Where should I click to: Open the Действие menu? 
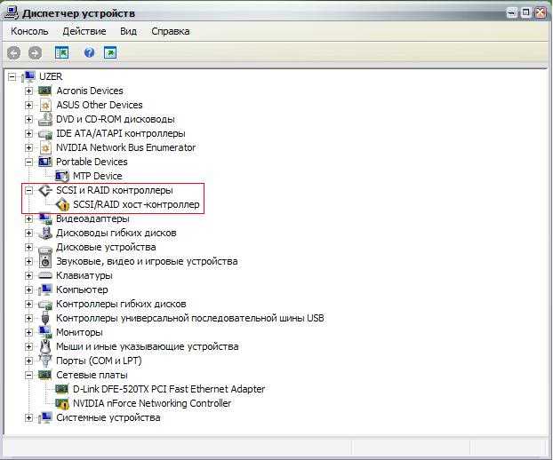tap(84, 31)
